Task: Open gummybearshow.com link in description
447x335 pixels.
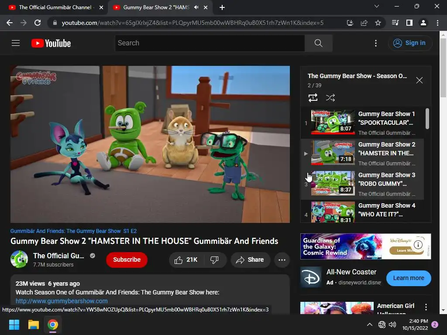Action: click(x=62, y=301)
